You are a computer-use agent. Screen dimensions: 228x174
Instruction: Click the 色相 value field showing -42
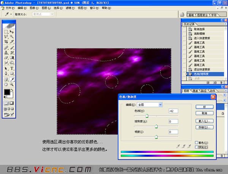coord(173,111)
